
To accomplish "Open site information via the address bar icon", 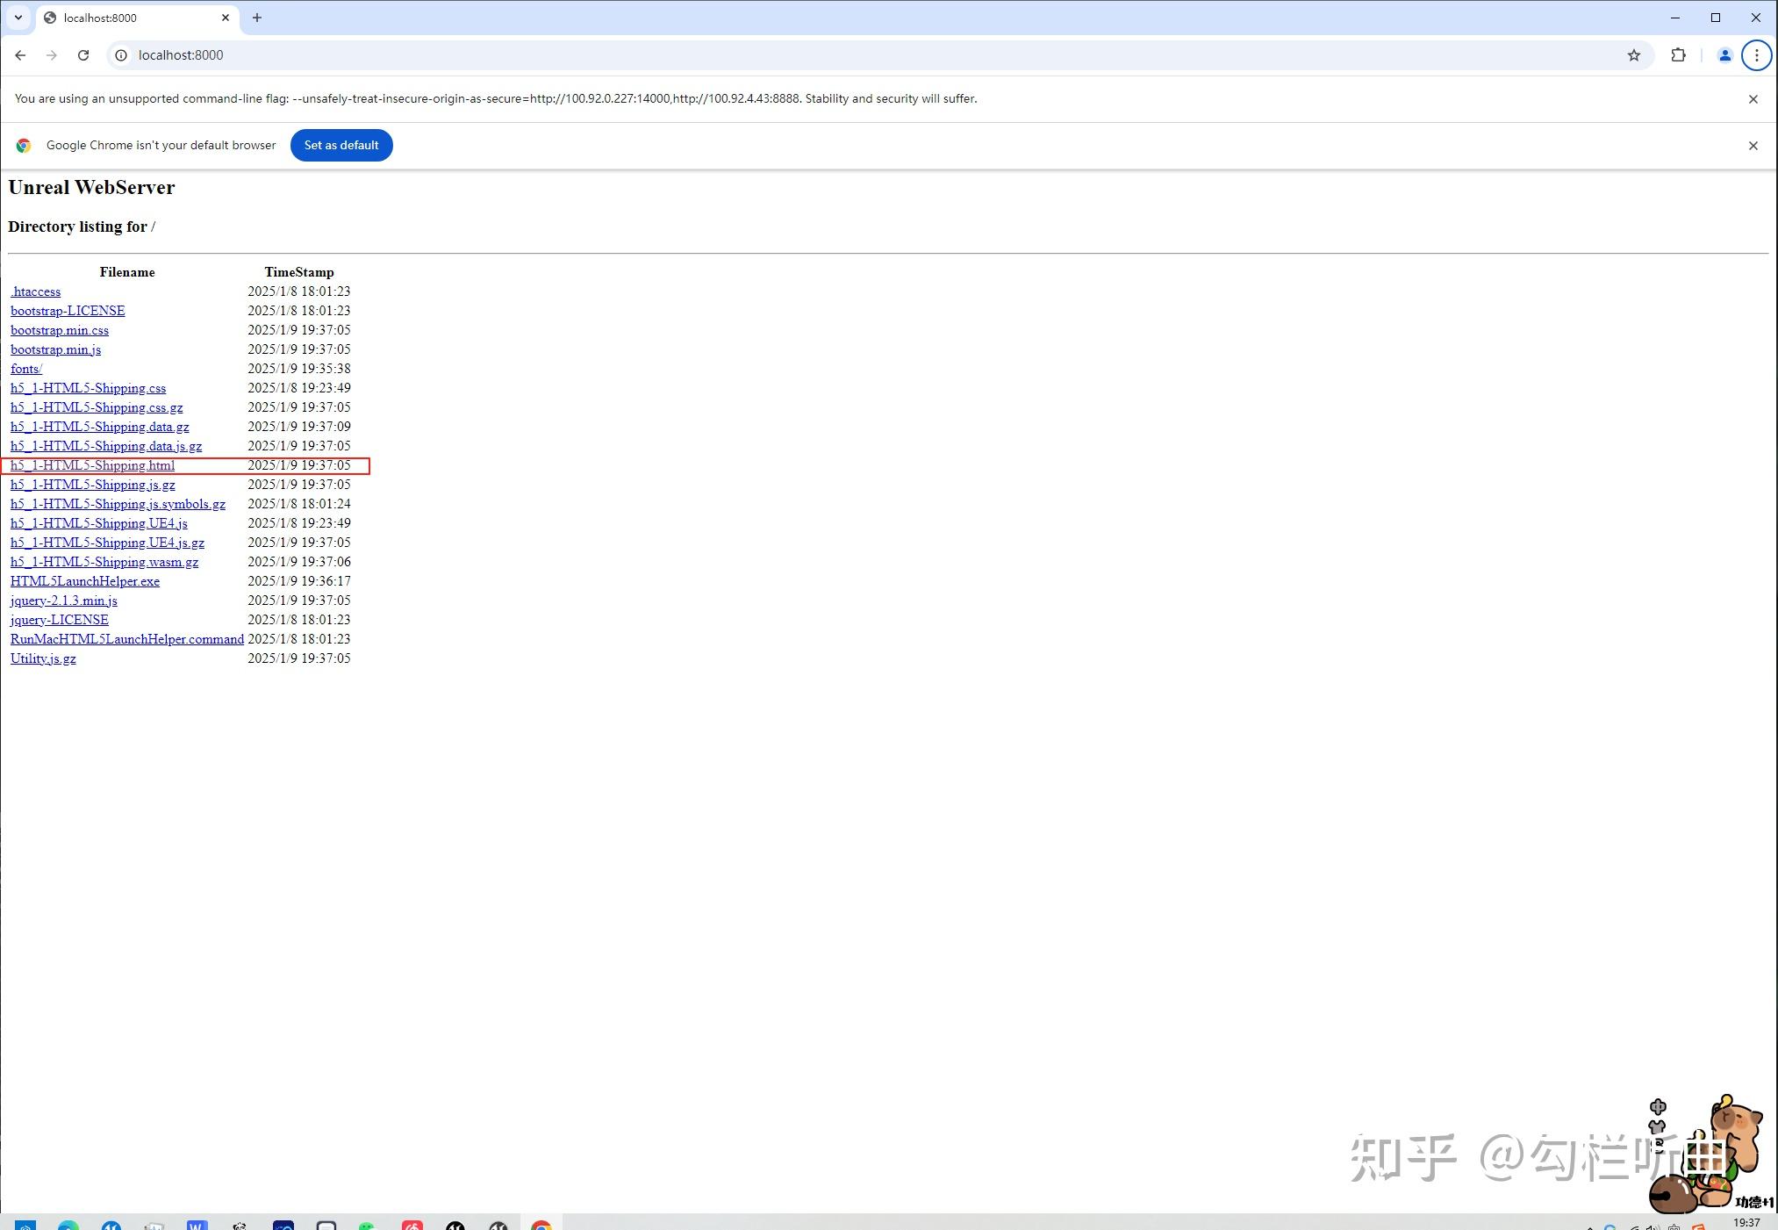I will click(120, 54).
